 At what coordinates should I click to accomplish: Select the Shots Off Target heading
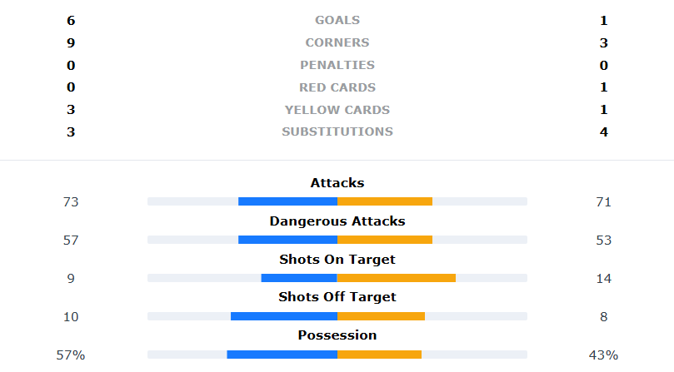tap(337, 297)
